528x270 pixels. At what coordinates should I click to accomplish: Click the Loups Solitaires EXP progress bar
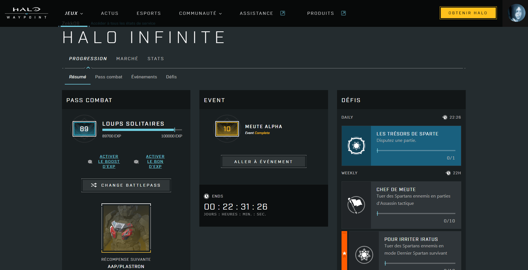point(142,130)
